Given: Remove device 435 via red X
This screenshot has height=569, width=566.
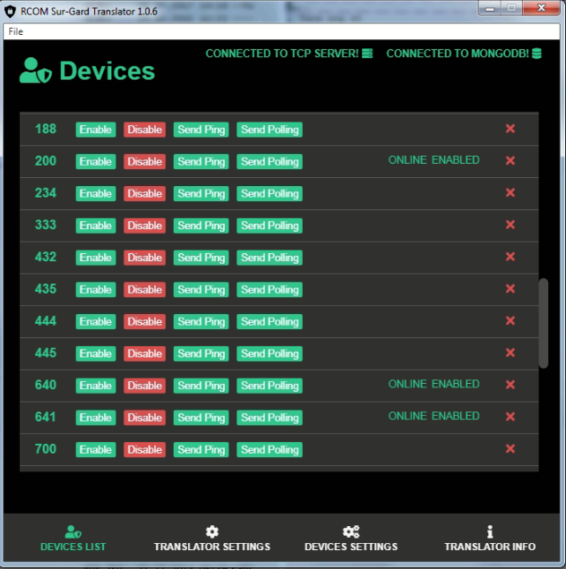Looking at the screenshot, I should click(x=510, y=288).
